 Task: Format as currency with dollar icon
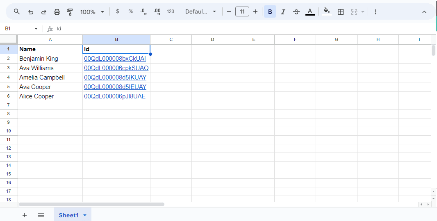click(x=118, y=11)
